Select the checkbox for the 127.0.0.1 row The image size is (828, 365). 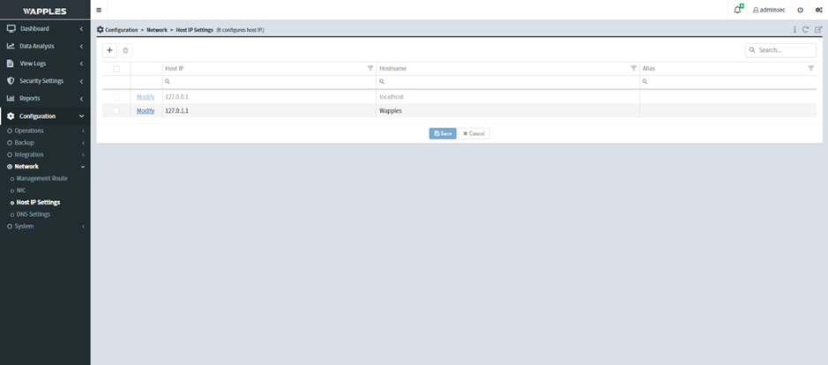pyautogui.click(x=116, y=96)
